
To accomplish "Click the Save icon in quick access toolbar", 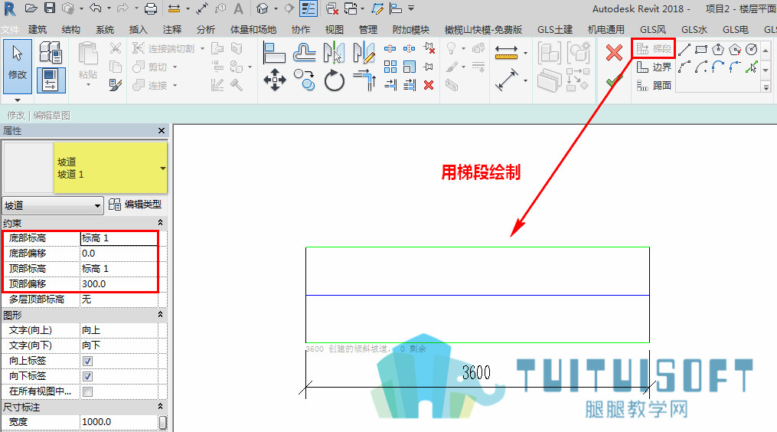I will pyautogui.click(x=50, y=8).
